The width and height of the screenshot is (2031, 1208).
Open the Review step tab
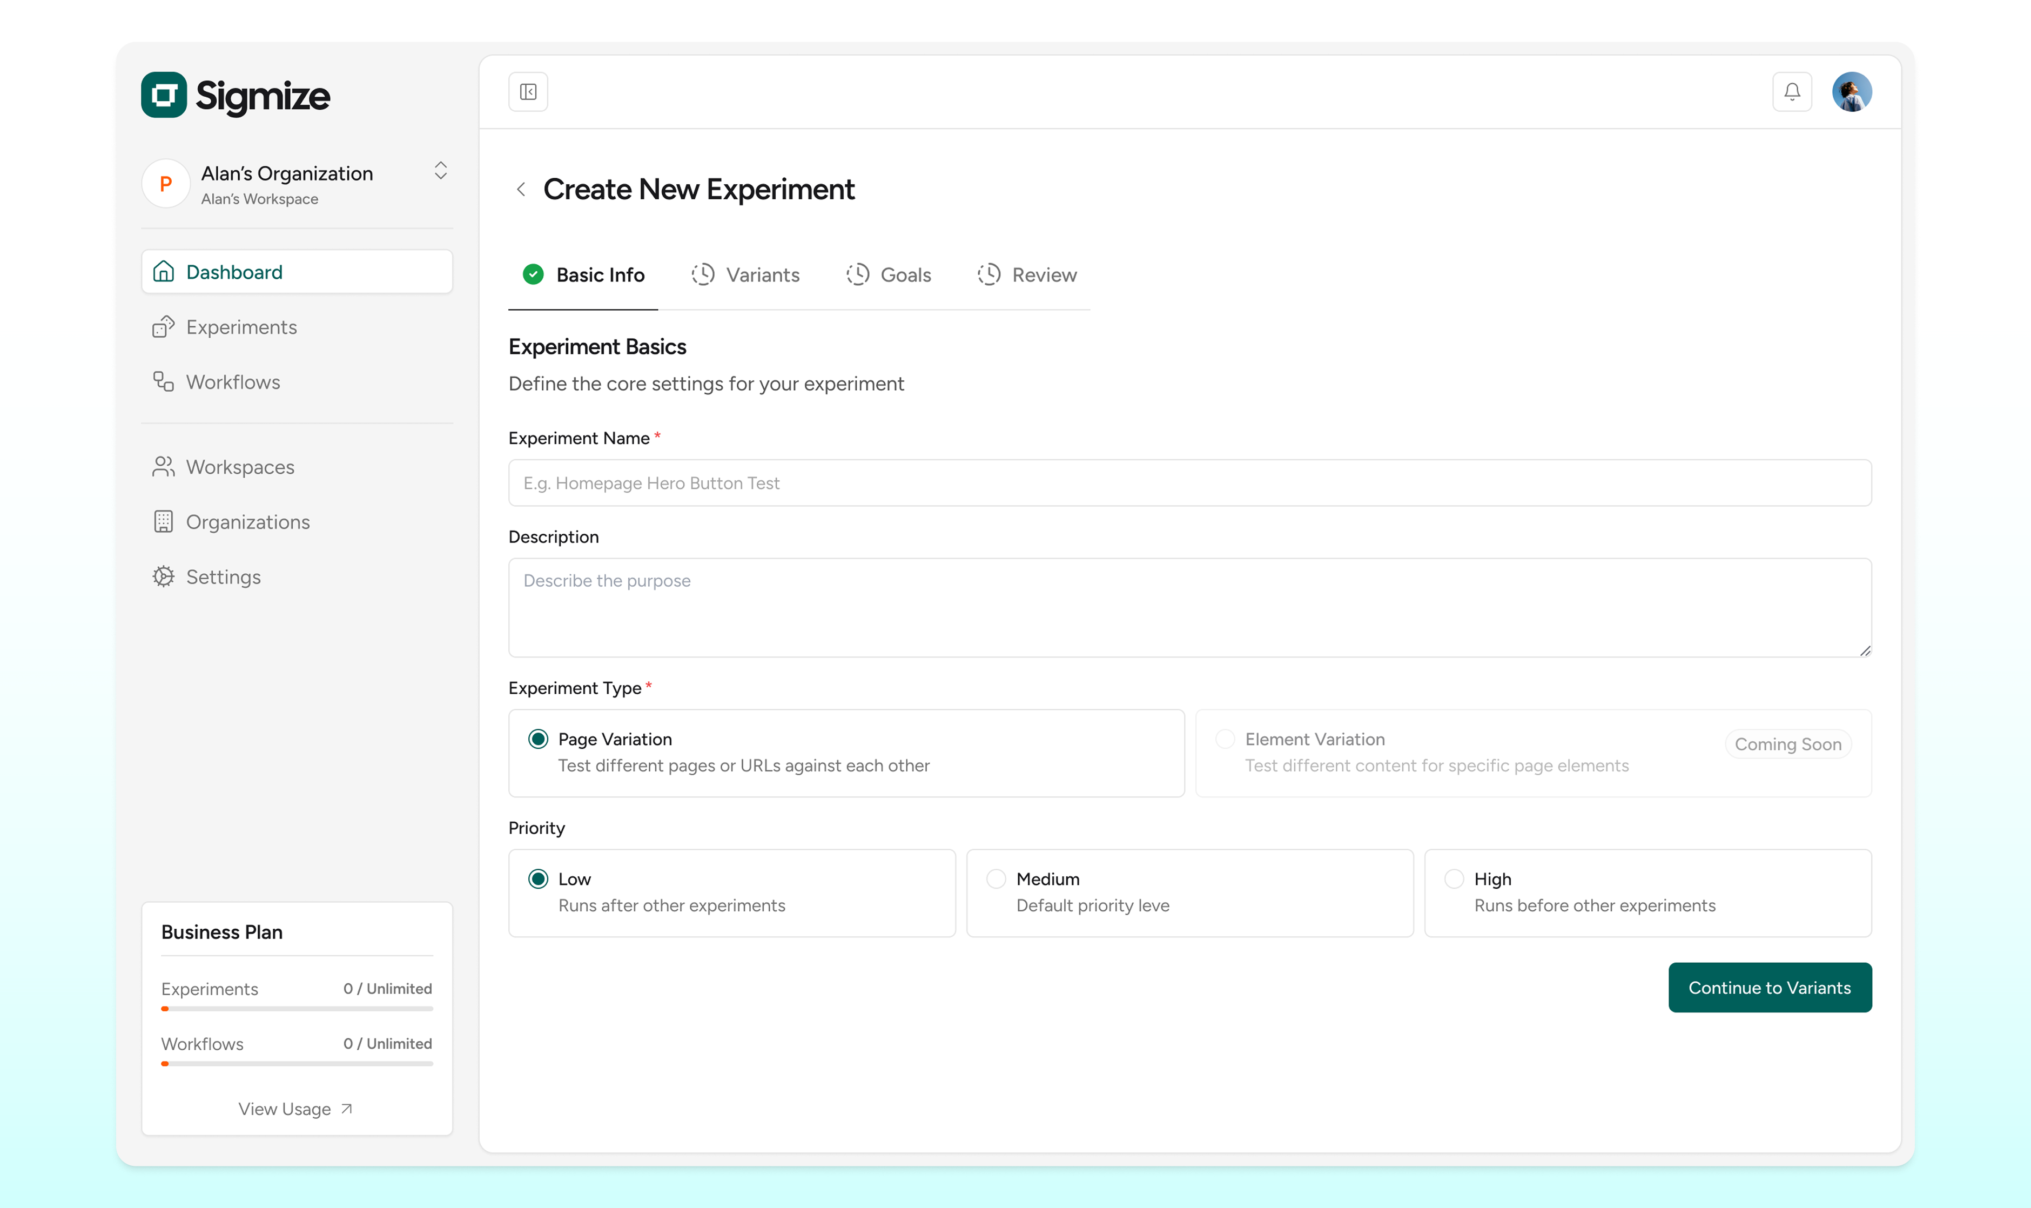click(1027, 275)
